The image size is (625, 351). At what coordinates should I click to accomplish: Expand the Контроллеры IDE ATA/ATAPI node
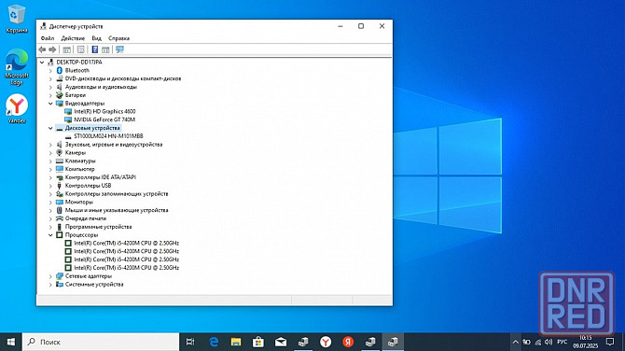point(50,177)
